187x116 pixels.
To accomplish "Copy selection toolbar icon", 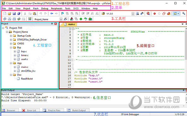I will 30,14.
